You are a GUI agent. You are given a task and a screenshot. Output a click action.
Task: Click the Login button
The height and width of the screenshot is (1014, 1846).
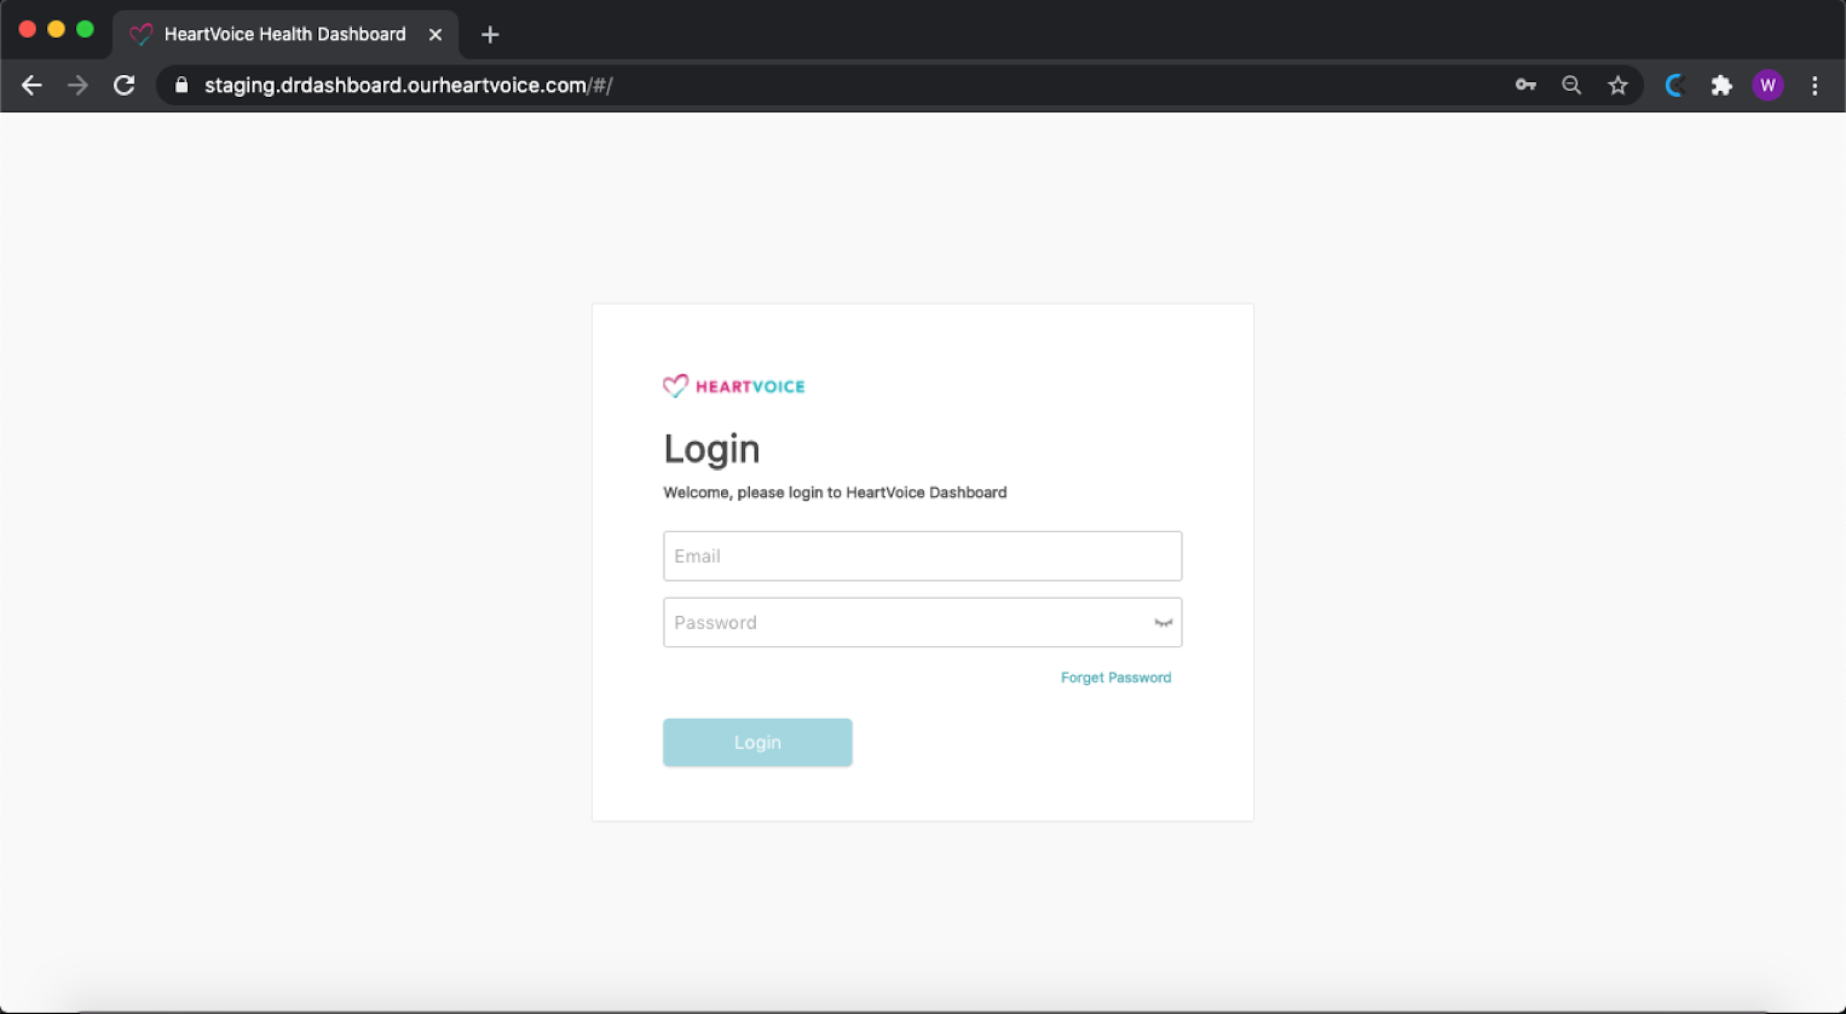pyautogui.click(x=757, y=742)
